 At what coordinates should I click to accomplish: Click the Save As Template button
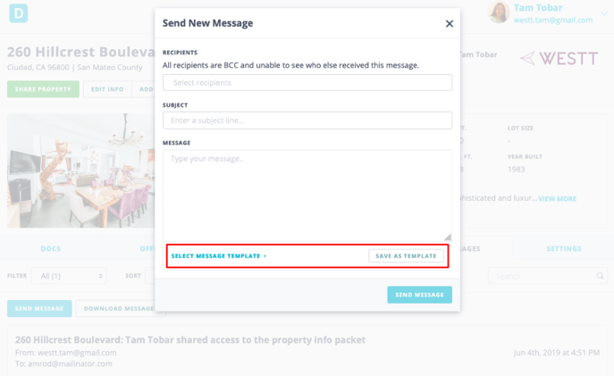pyautogui.click(x=406, y=256)
